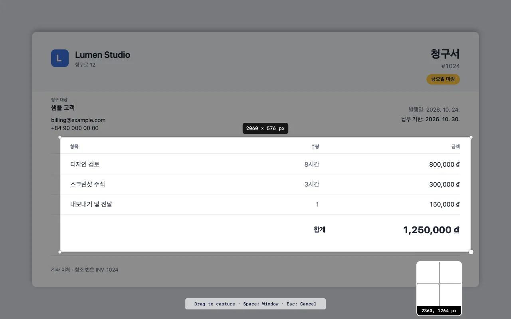This screenshot has width=511, height=319.
Task: Click the bottom-right selection resize handle
Action: (471, 252)
